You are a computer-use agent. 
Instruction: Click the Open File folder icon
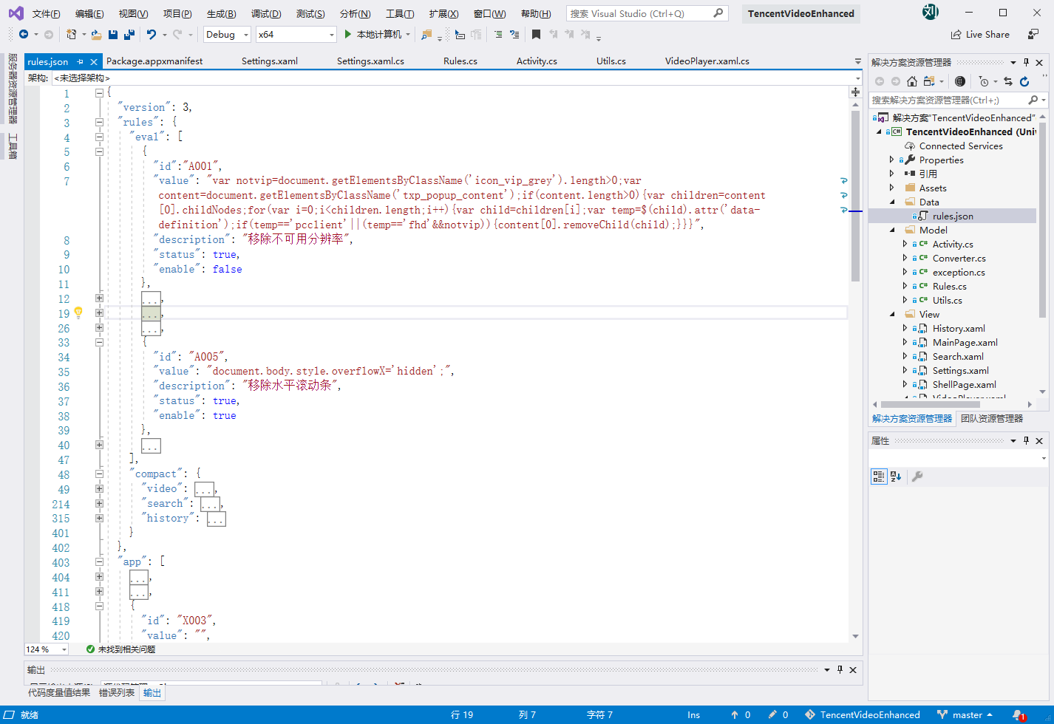point(98,34)
